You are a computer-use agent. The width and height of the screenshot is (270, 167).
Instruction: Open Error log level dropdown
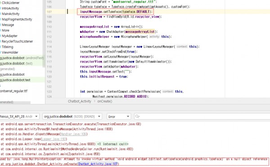tap(119, 117)
